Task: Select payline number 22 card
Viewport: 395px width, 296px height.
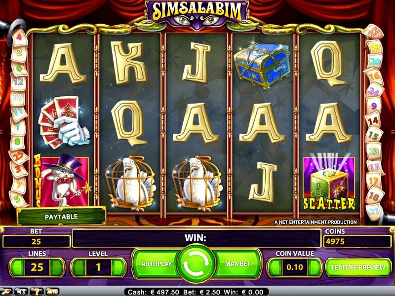Action: click(x=374, y=32)
